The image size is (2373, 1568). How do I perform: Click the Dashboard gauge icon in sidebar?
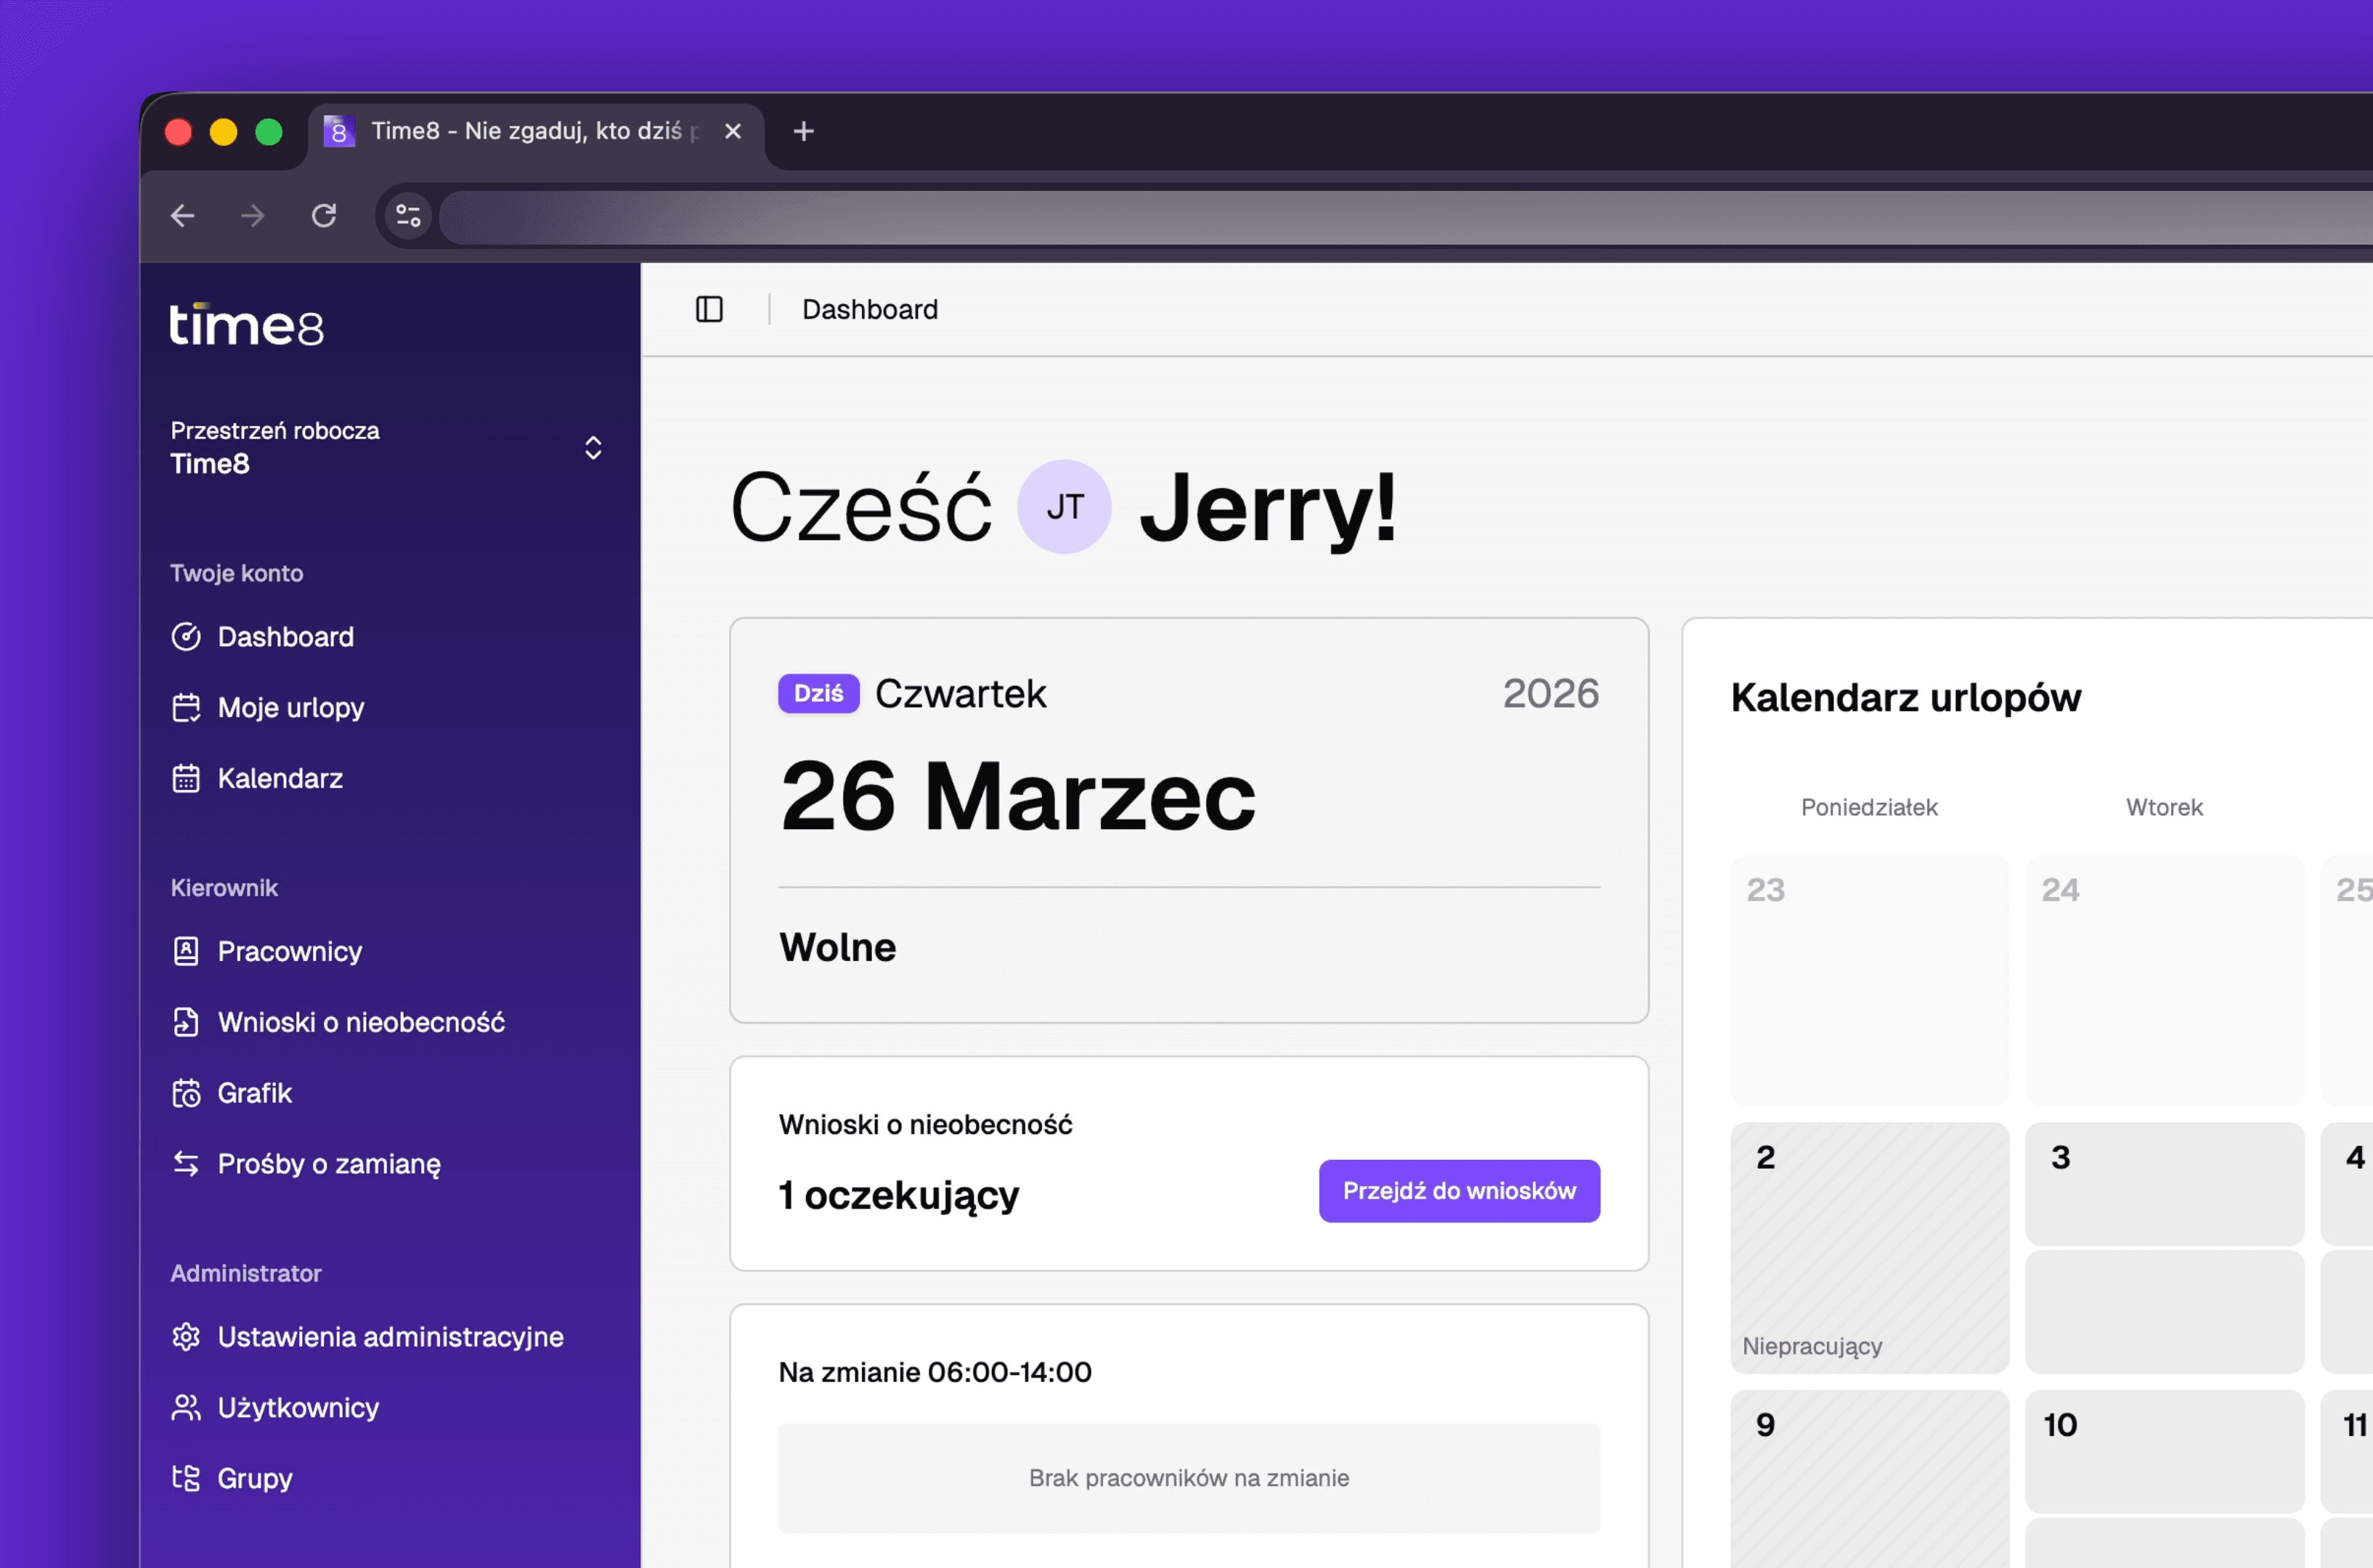click(186, 637)
